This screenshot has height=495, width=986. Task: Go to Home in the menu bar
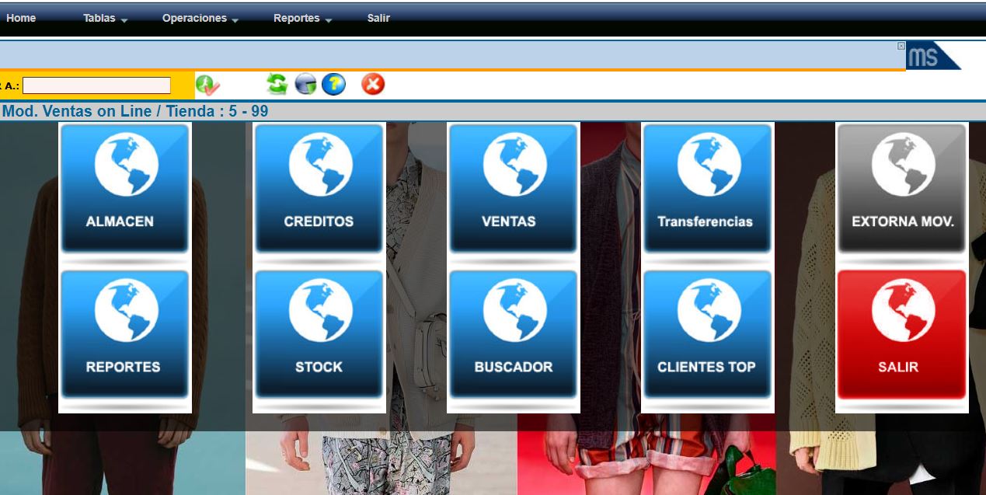[21, 19]
